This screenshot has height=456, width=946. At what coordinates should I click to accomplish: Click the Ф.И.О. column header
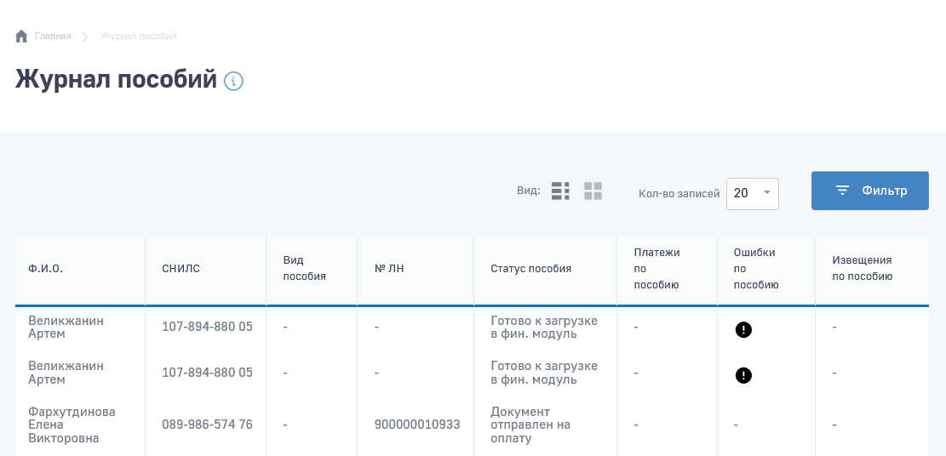46,269
